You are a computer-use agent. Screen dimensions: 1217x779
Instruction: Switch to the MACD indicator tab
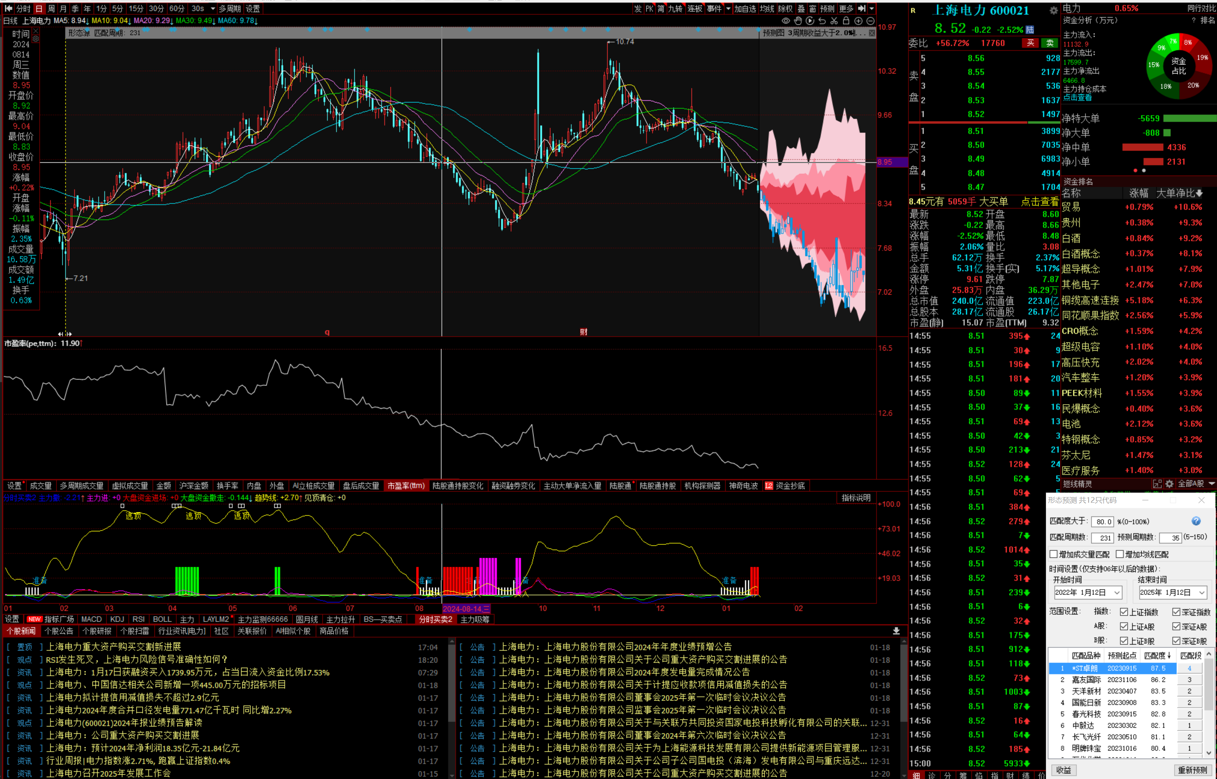pyautogui.click(x=92, y=619)
